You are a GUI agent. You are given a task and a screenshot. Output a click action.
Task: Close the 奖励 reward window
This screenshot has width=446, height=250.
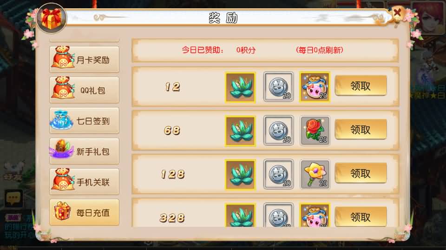(397, 13)
